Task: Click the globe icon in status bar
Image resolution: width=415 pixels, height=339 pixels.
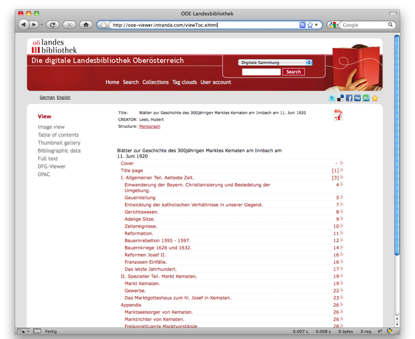Action: pyautogui.click(x=389, y=331)
